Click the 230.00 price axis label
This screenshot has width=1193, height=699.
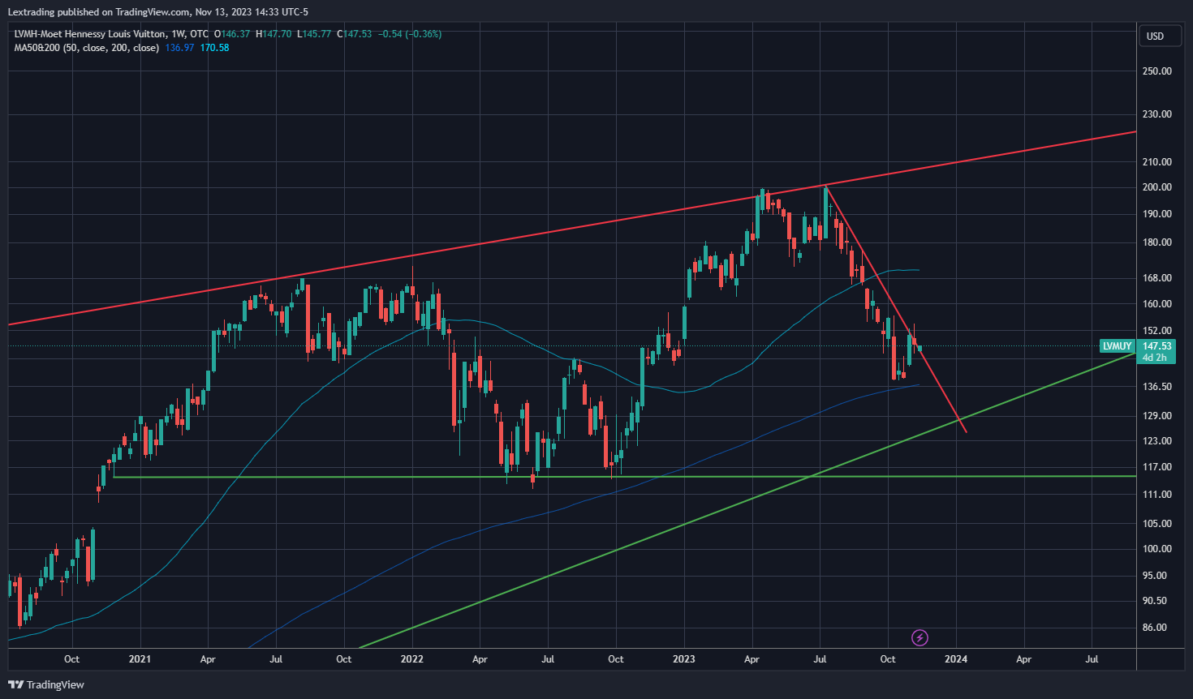coord(1156,114)
